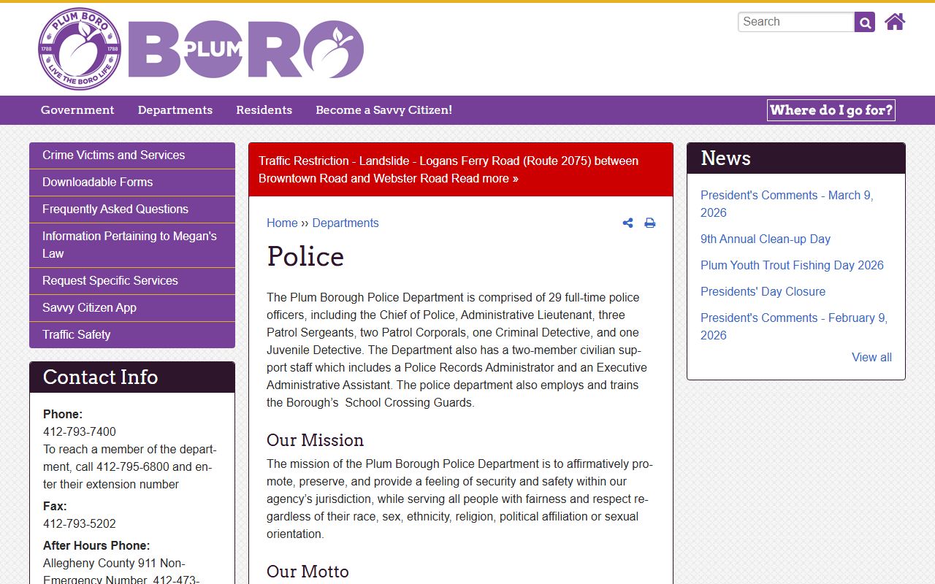Click Departments breadcrumb link
The image size is (935, 584).
pos(346,223)
